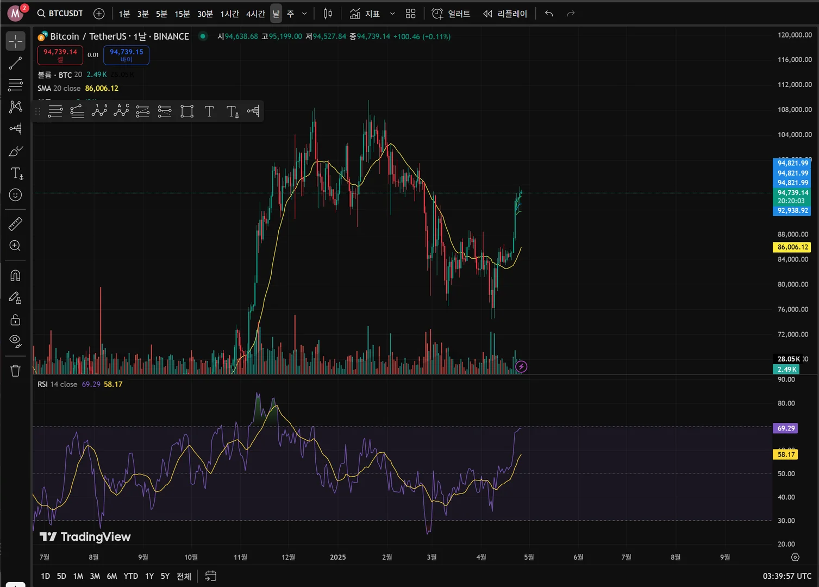
Task: Open the emoji icons tool
Action: coord(15,195)
